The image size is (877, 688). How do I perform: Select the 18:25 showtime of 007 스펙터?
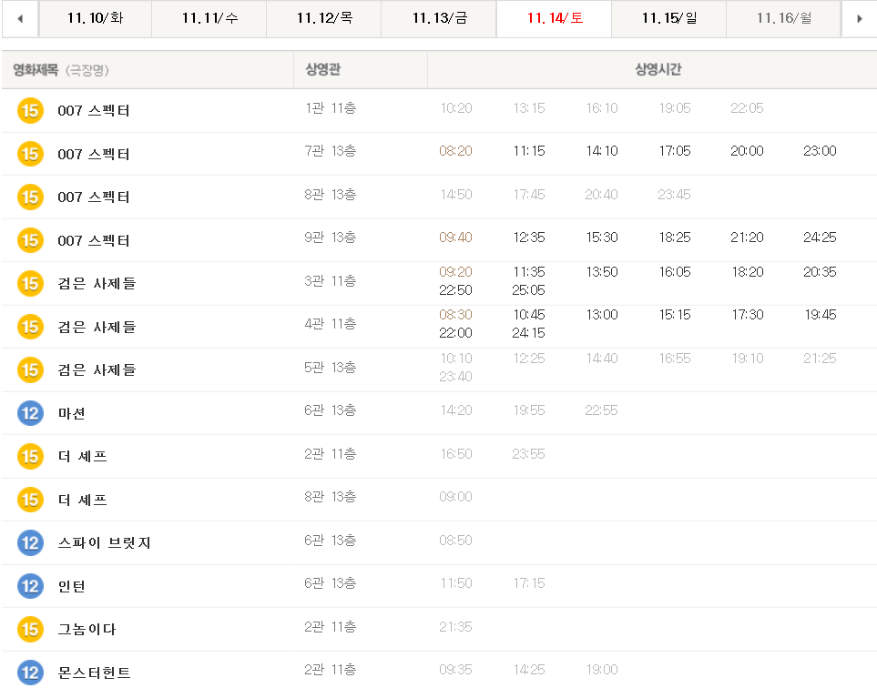click(675, 238)
